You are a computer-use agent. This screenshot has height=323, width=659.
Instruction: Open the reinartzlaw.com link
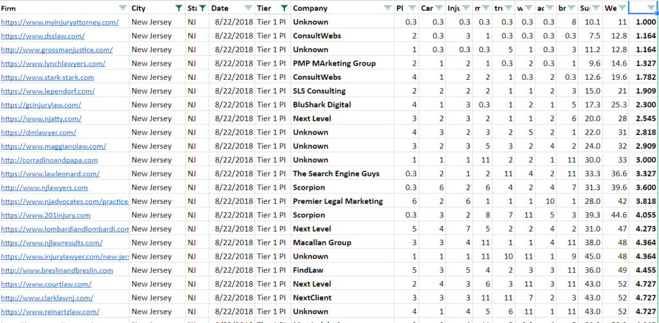(50, 311)
